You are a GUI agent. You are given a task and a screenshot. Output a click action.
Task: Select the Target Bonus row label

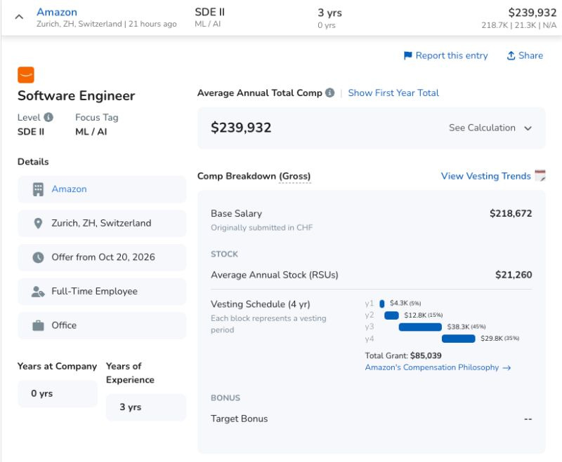point(239,419)
